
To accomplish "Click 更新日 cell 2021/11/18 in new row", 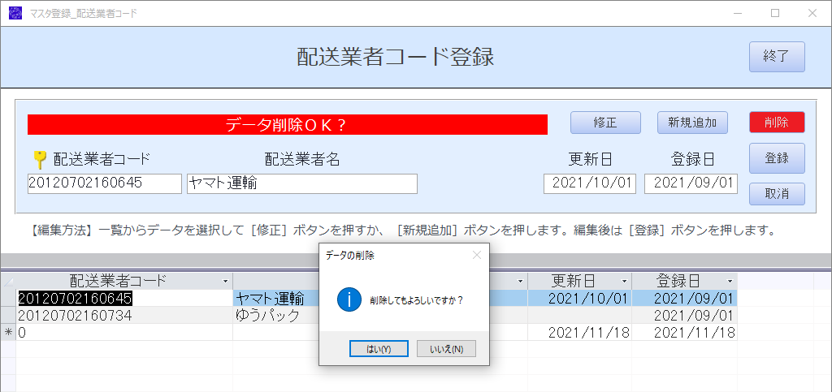I will (580, 332).
